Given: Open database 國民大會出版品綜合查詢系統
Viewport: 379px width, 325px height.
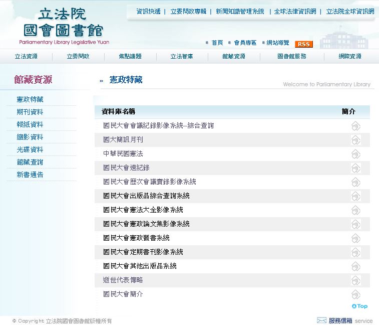Looking at the screenshot, I should (146, 196).
